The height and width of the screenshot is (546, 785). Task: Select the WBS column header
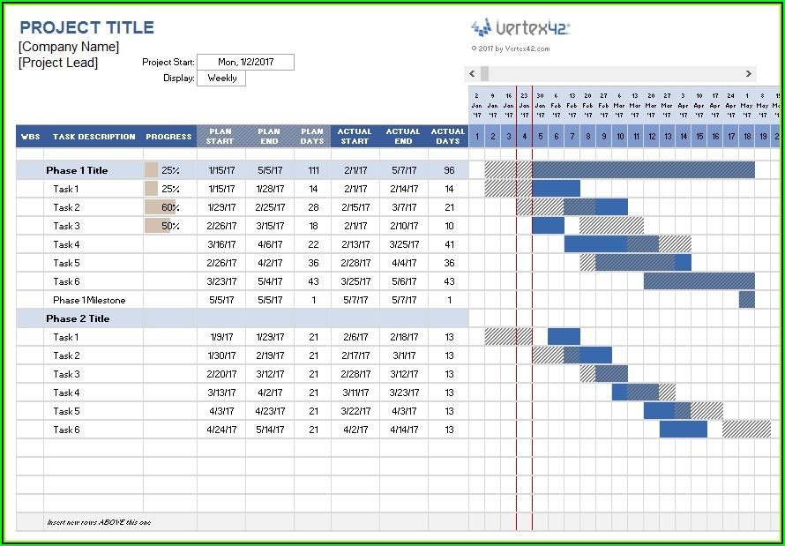[30, 137]
